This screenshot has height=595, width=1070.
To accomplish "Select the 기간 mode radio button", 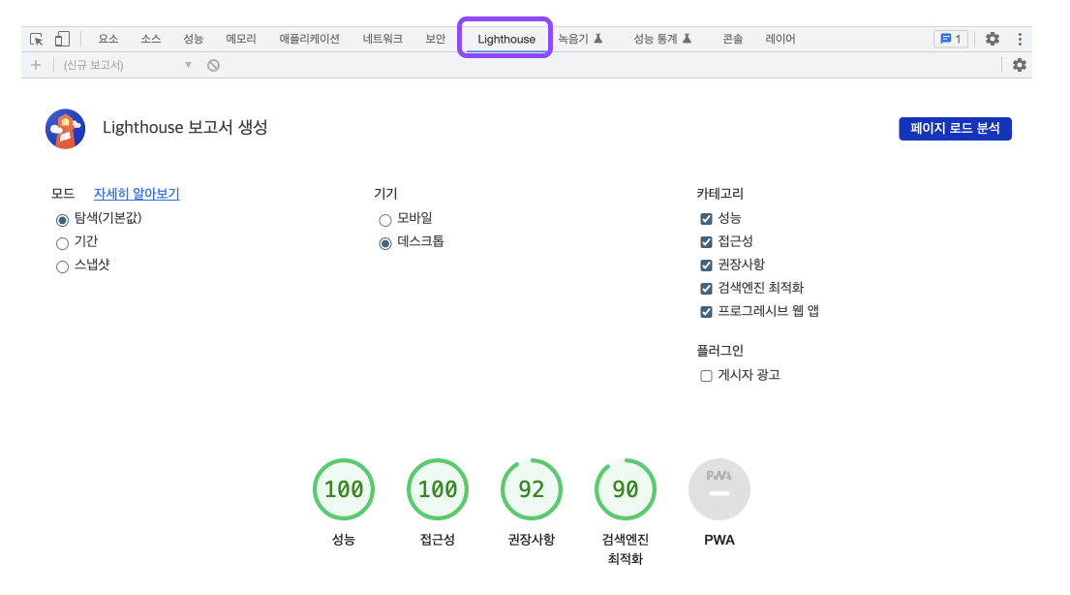I will (63, 243).
